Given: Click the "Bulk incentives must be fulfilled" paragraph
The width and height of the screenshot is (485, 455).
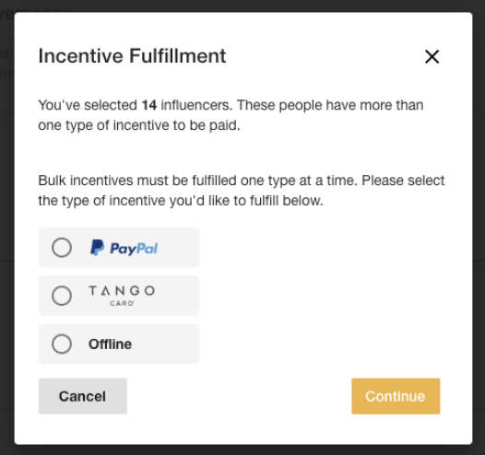Looking at the screenshot, I should pos(242,191).
